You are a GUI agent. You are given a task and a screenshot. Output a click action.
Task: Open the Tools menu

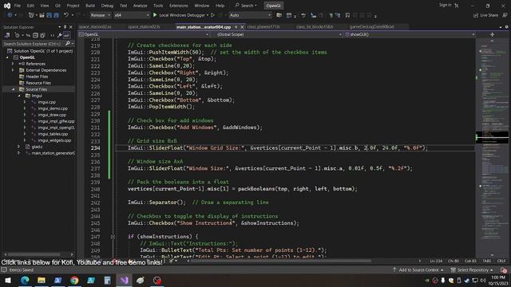click(158, 6)
